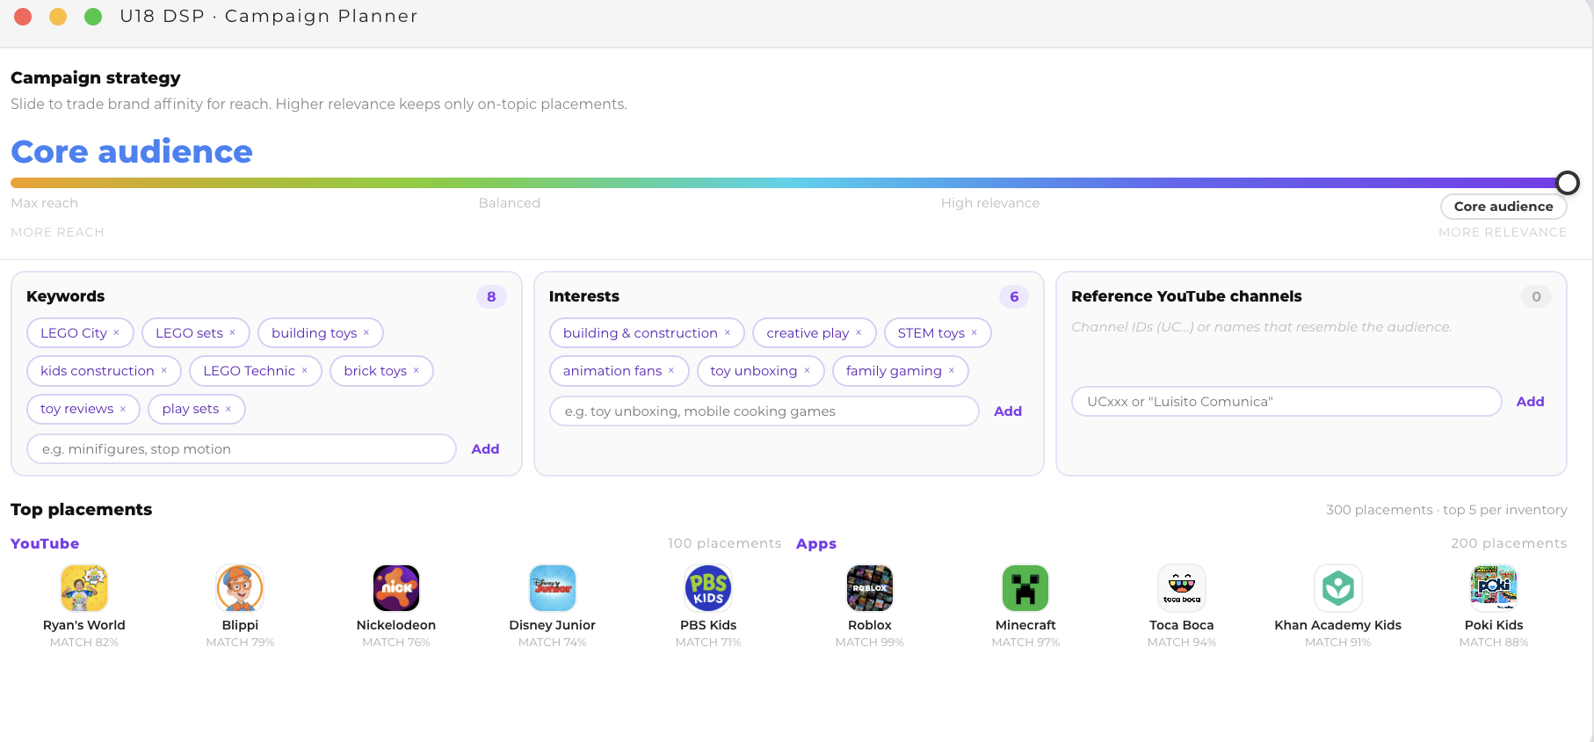
Task: Click the strategy slider handle
Action: click(x=1568, y=183)
